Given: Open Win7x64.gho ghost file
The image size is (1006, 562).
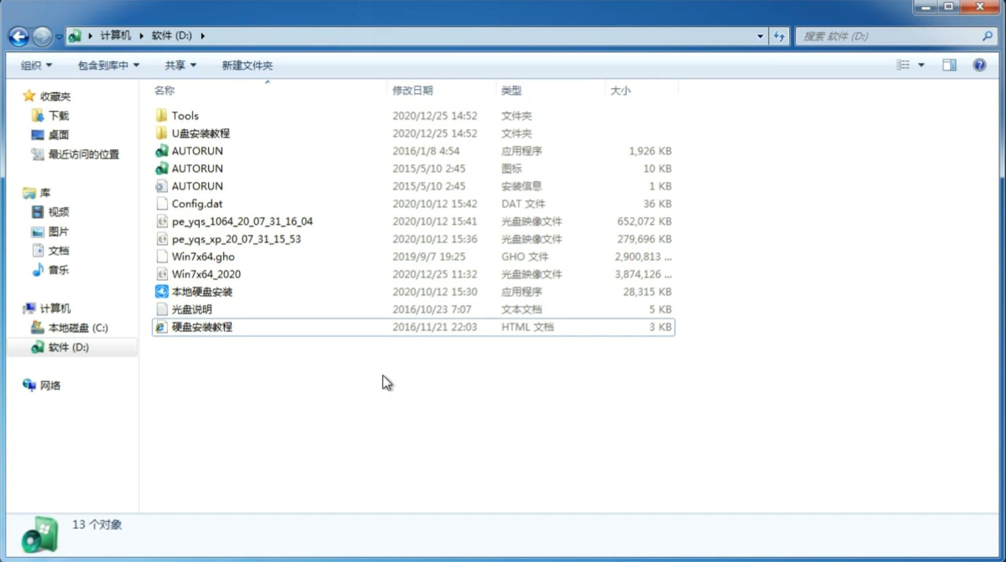Looking at the screenshot, I should click(203, 256).
